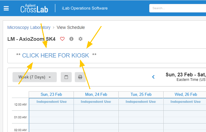Click Sunday 12:00 AM Independent Use slot
The height and width of the screenshot is (132, 206).
pos(51,102)
